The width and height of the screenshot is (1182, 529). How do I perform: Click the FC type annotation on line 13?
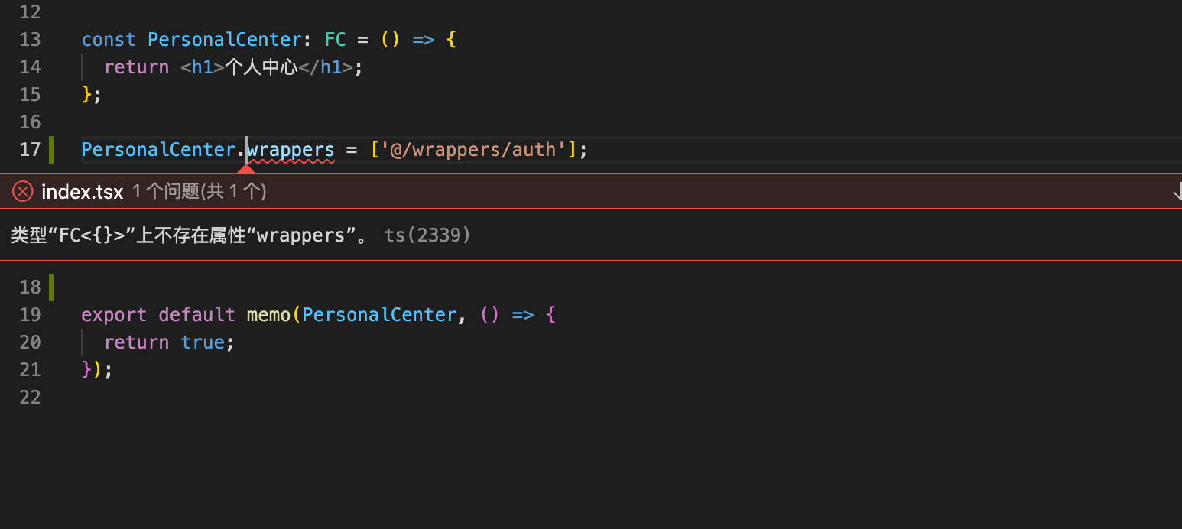(335, 39)
